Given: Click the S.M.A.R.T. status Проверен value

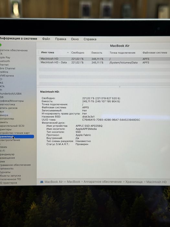Looking at the screenshot, I should [82, 144].
